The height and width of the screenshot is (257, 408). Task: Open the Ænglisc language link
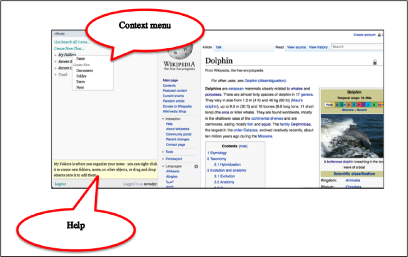pos(172,177)
